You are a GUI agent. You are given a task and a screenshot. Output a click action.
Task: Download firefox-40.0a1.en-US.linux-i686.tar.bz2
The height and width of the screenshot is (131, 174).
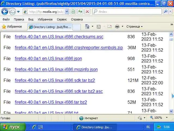51,102
